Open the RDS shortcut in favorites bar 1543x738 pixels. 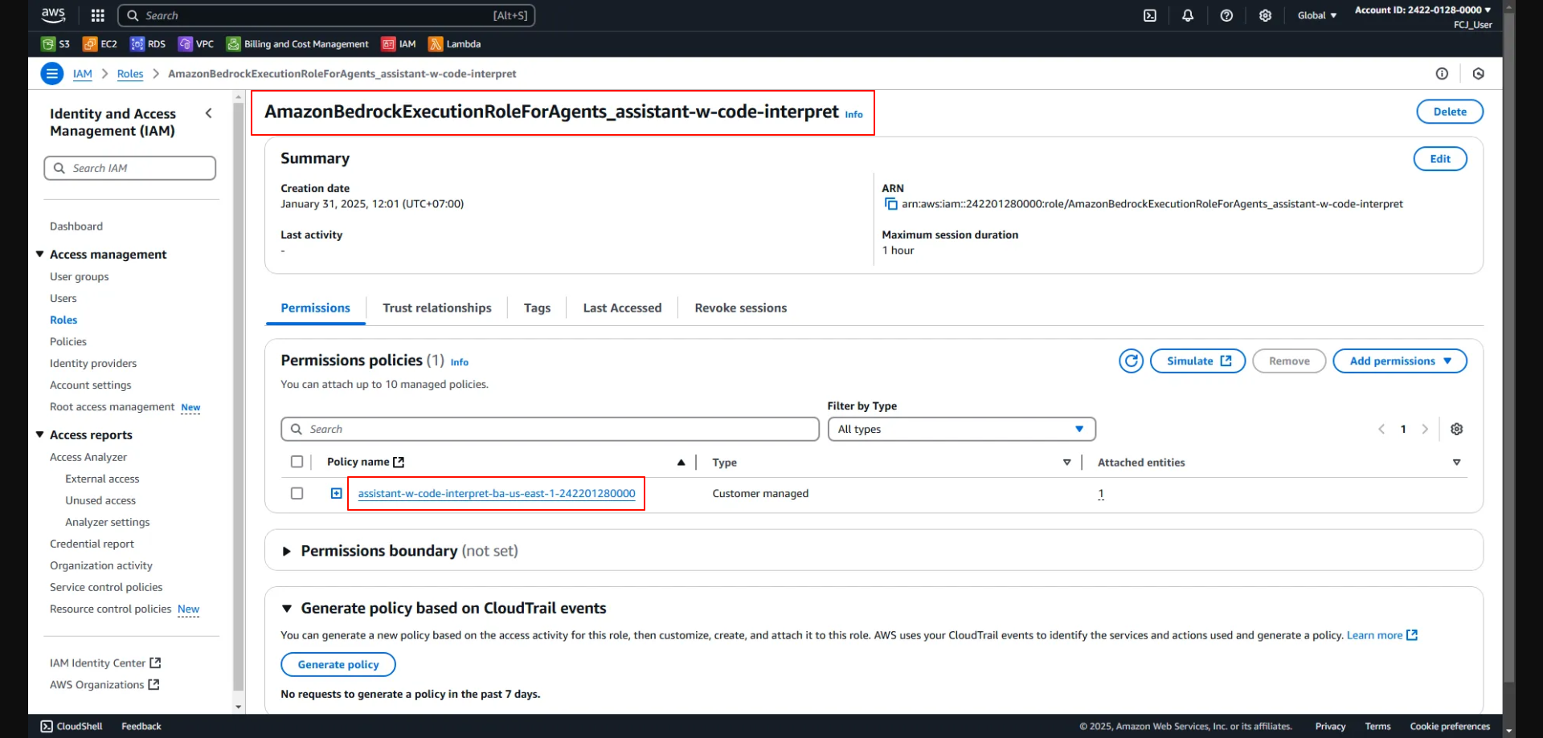click(x=149, y=44)
